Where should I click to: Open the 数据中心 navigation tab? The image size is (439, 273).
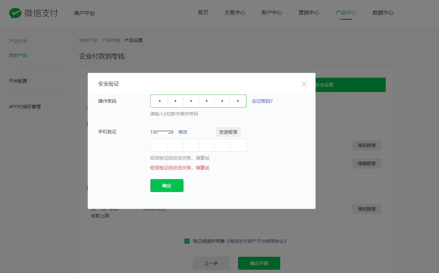point(383,13)
